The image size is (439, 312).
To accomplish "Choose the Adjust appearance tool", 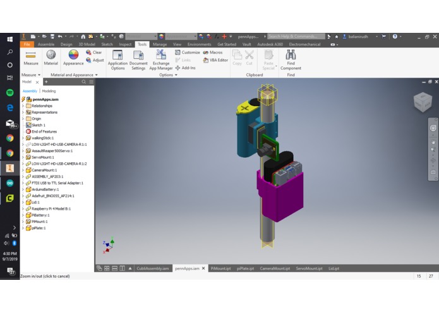I will [95, 60].
